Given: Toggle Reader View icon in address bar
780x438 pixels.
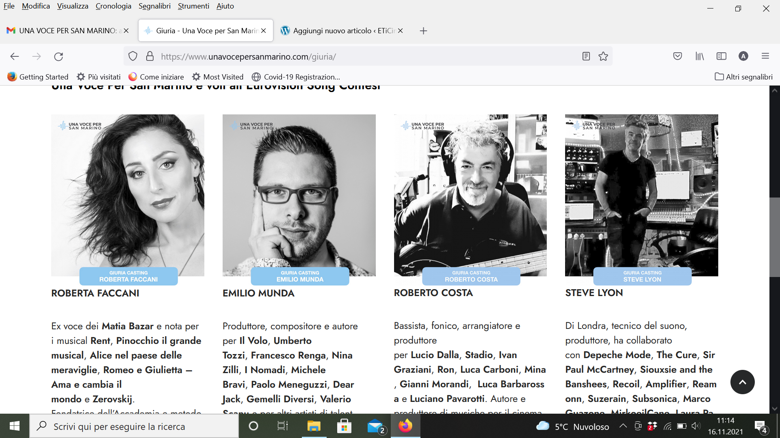Looking at the screenshot, I should [x=586, y=56].
